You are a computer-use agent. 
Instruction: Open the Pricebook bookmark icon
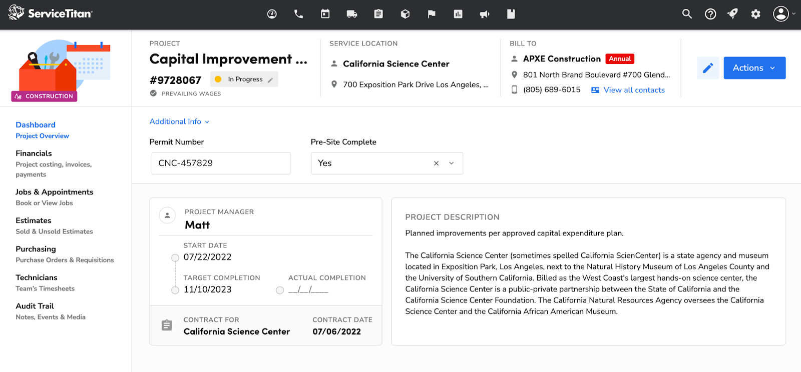511,14
